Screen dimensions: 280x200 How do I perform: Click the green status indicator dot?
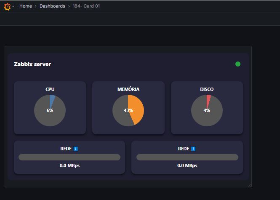point(238,64)
